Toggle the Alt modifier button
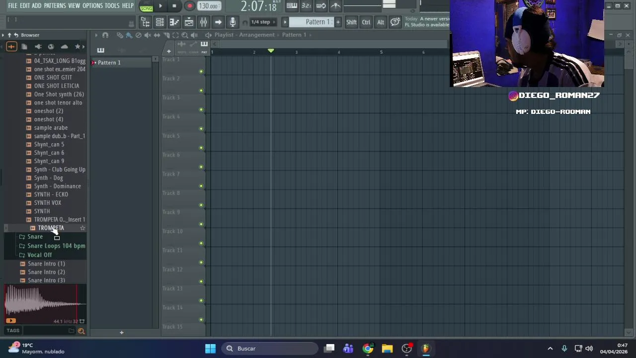Image resolution: width=636 pixels, height=358 pixels. (x=380, y=22)
